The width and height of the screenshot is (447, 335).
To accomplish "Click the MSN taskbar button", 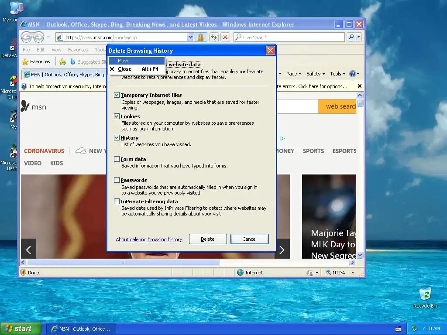I will (81, 329).
